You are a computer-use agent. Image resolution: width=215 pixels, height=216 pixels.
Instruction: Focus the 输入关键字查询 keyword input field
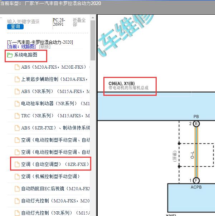tap(23, 21)
